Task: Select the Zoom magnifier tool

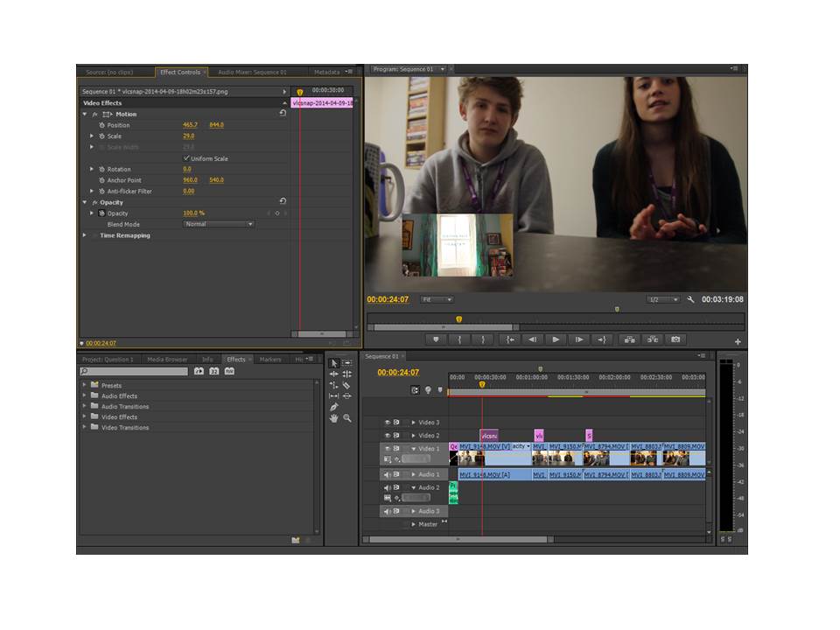Action: [x=347, y=418]
